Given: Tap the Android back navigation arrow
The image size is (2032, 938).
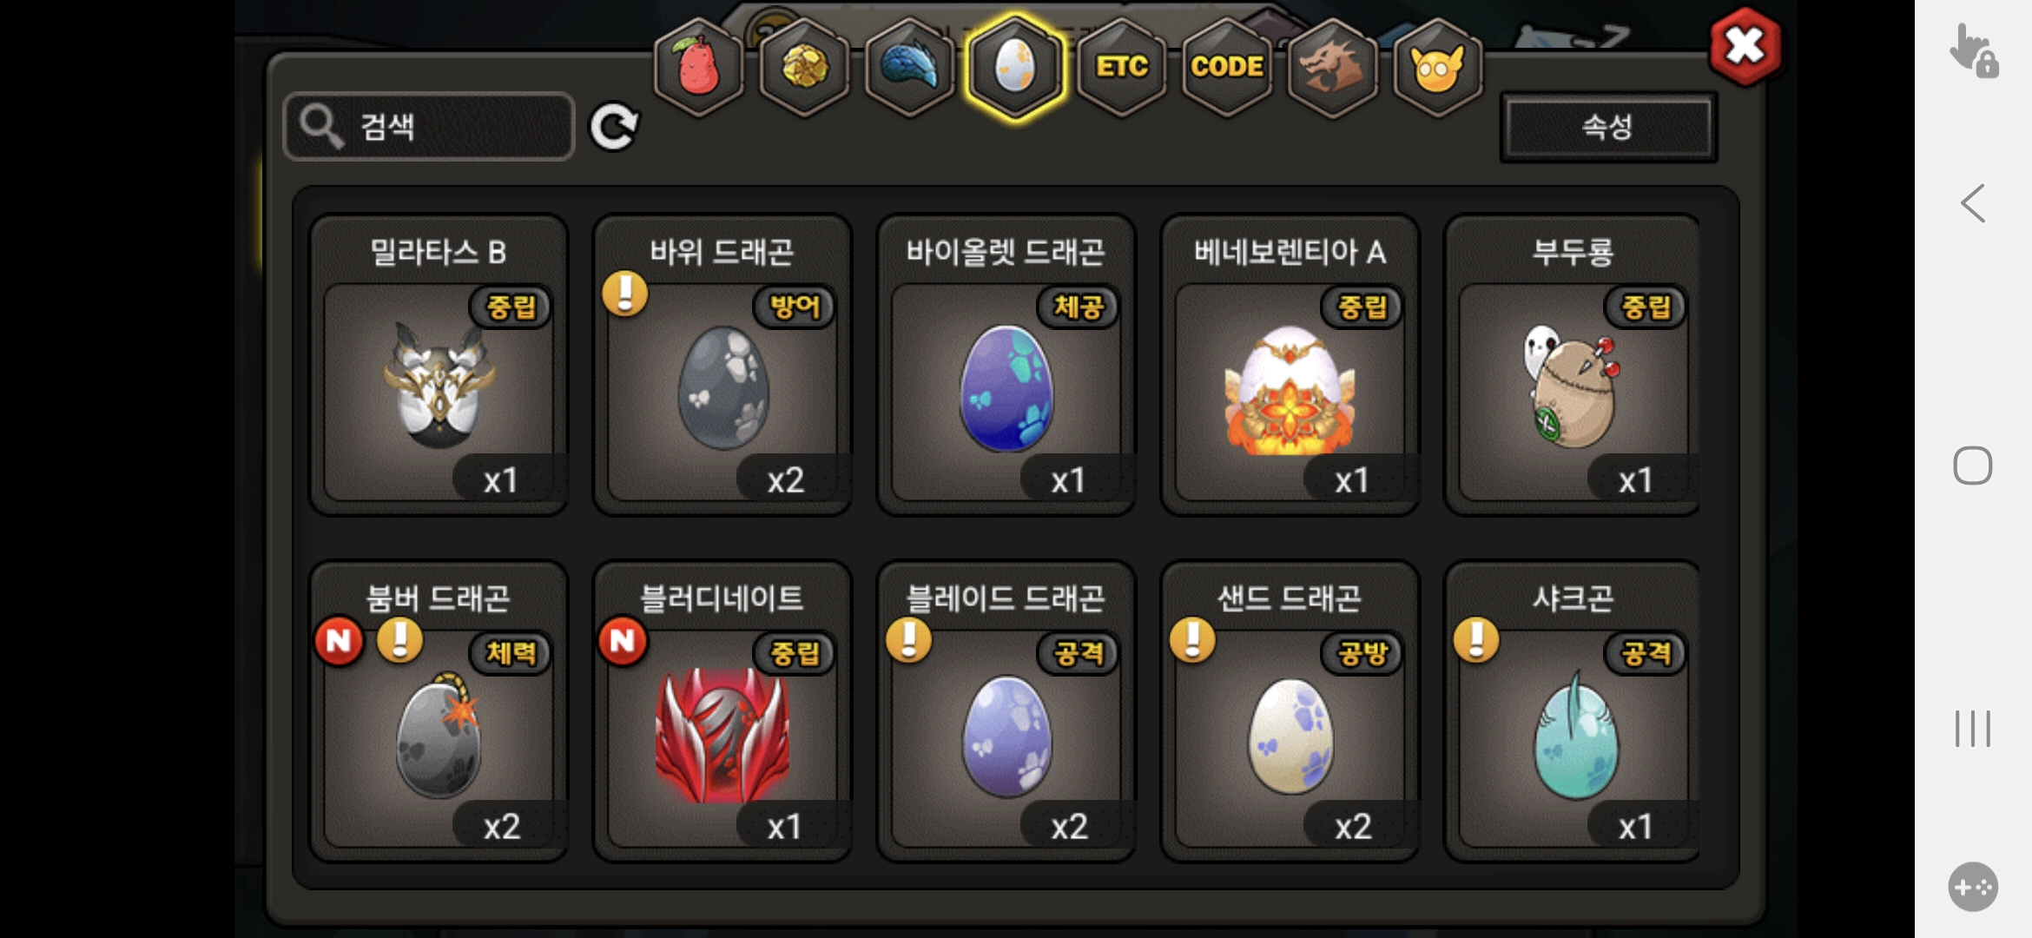Looking at the screenshot, I should click(1973, 203).
